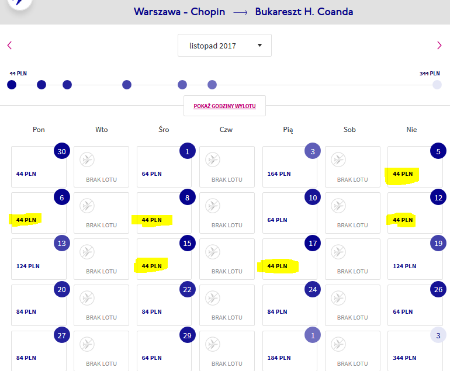Select the 344 PLN price dot on slider
Screen dimensions: 450x371
click(437, 85)
